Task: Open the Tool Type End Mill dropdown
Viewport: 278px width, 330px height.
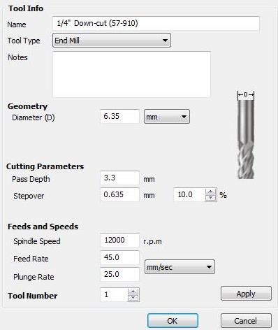Action: click(x=112, y=41)
